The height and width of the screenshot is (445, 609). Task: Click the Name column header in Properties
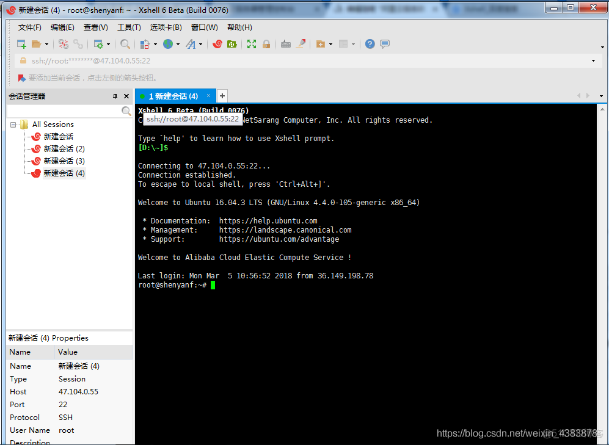(x=31, y=352)
